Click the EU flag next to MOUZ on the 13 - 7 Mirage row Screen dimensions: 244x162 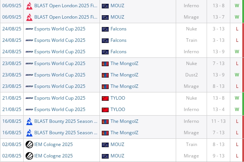(105, 17)
